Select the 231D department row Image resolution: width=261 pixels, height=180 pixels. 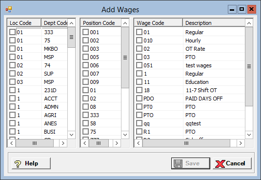(38, 90)
